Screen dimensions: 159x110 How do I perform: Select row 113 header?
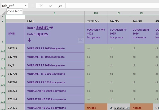click(x=3, y=57)
